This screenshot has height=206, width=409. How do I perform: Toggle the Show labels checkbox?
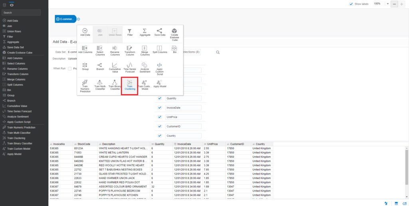pos(351,4)
